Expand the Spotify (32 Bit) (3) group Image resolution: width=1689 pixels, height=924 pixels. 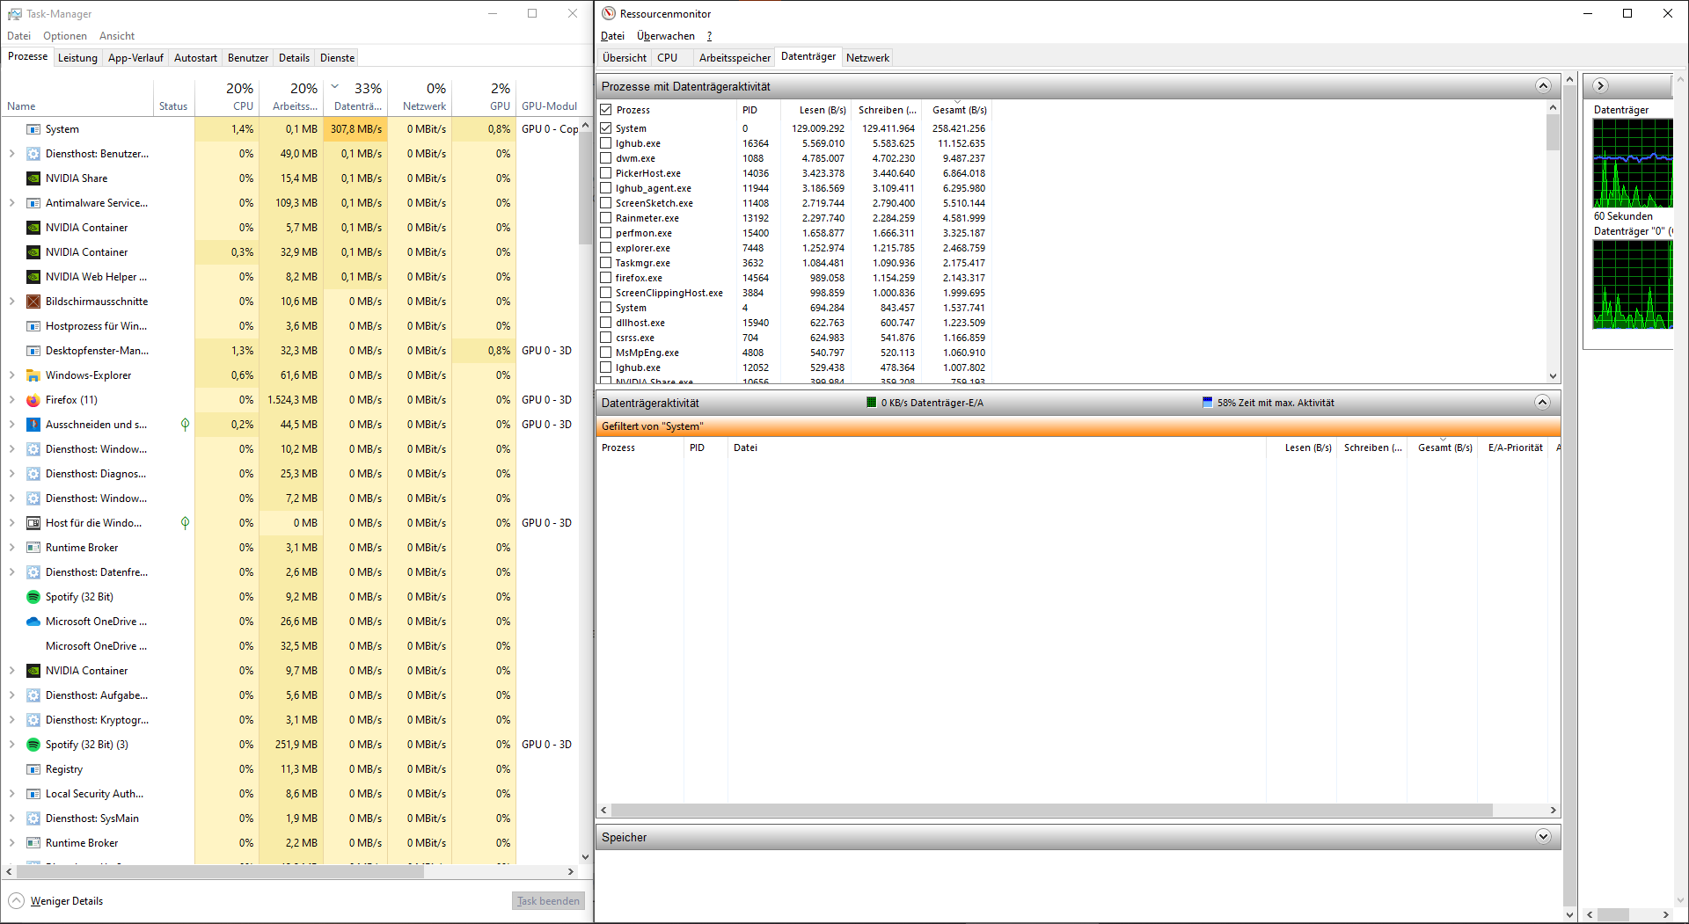point(11,745)
